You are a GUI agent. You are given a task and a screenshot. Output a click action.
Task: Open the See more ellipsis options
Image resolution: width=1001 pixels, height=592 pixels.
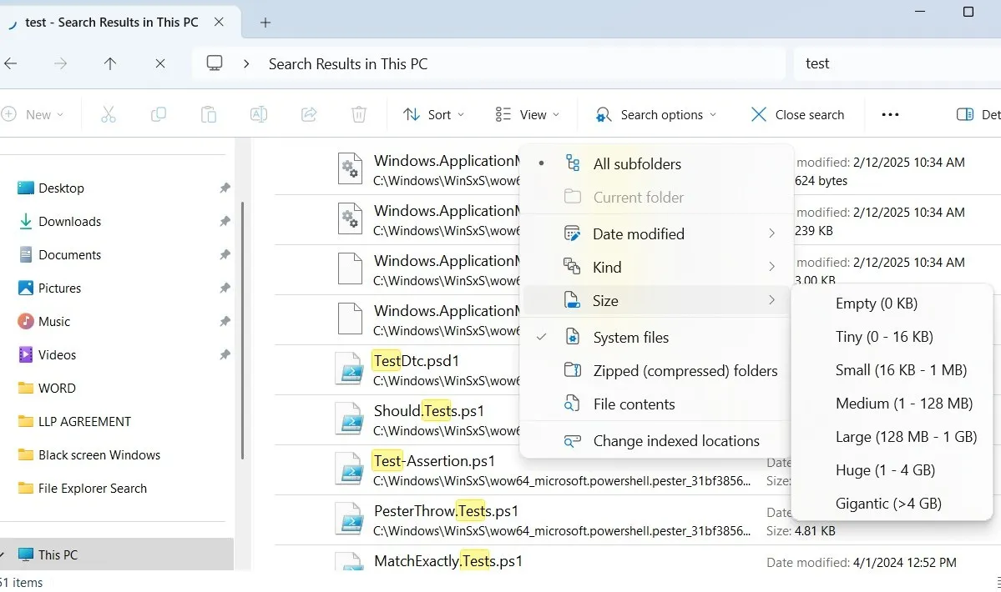(x=890, y=114)
